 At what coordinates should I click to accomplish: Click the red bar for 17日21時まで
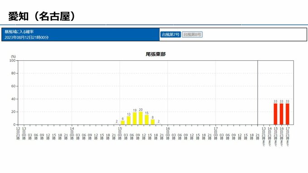[x=288, y=114]
